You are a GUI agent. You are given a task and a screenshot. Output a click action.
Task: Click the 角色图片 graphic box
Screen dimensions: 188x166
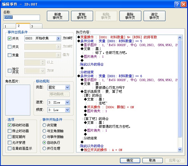[18, 100]
